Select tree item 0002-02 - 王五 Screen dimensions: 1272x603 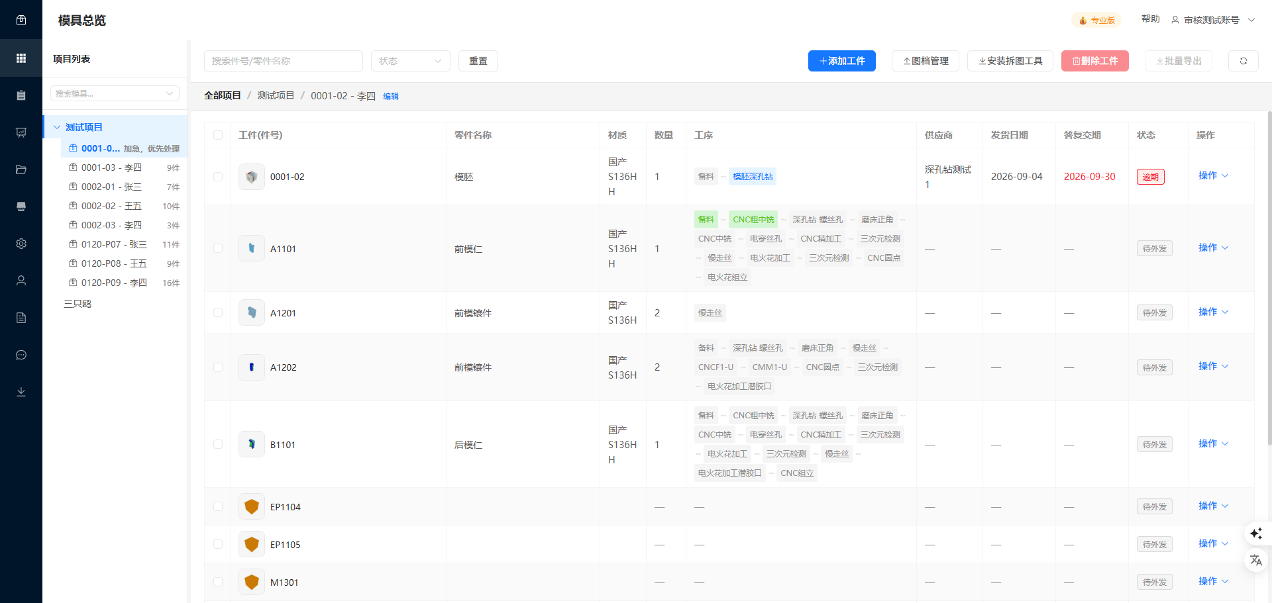[125, 206]
